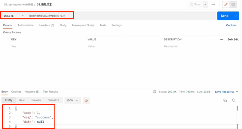
Task: Click the Save Response link
Action: click(224, 92)
